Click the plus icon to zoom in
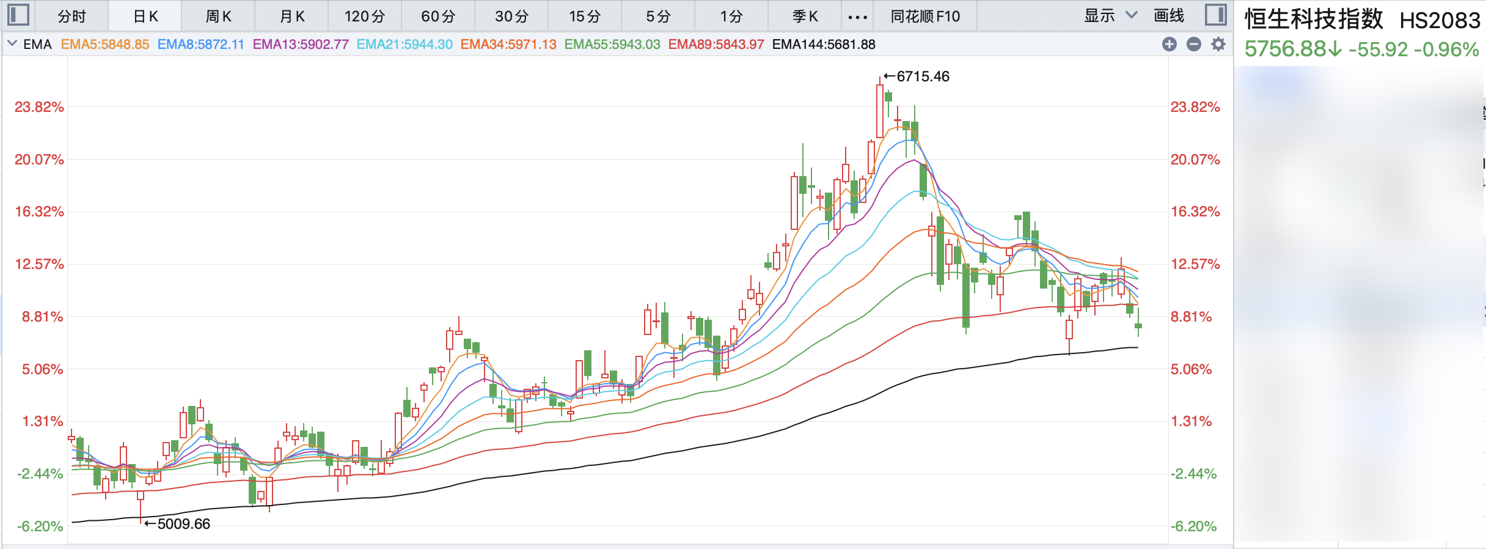The width and height of the screenshot is (1486, 549). (1169, 44)
